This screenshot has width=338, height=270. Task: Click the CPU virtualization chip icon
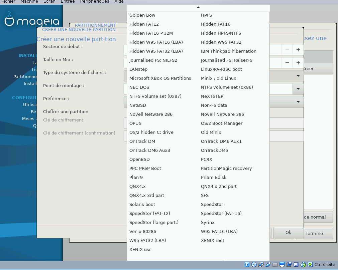pos(296,264)
